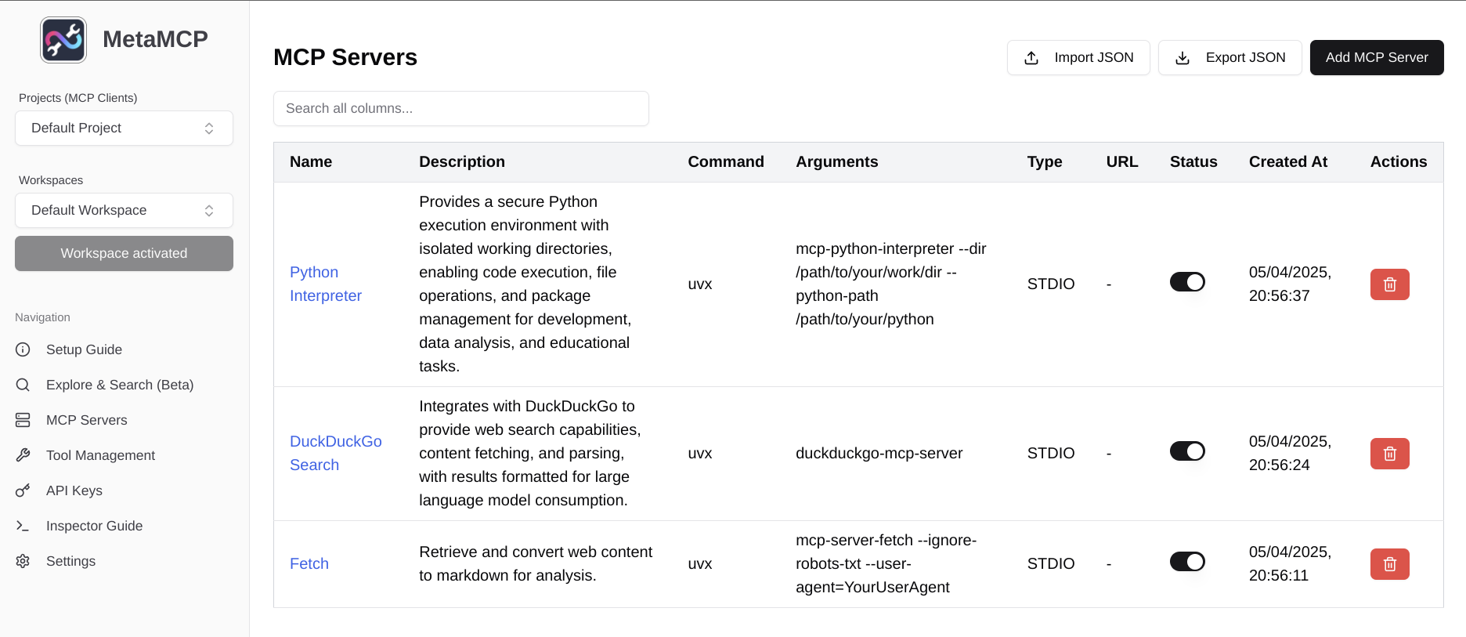Click the Fetch row description text
This screenshot has height=637, width=1466.
536,564
